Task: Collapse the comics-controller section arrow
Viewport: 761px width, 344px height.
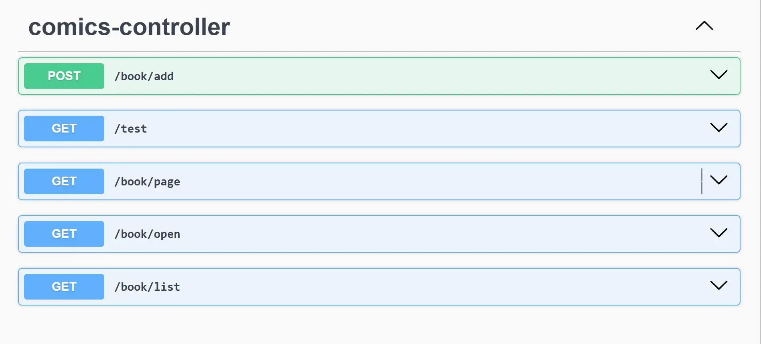Action: [x=704, y=26]
